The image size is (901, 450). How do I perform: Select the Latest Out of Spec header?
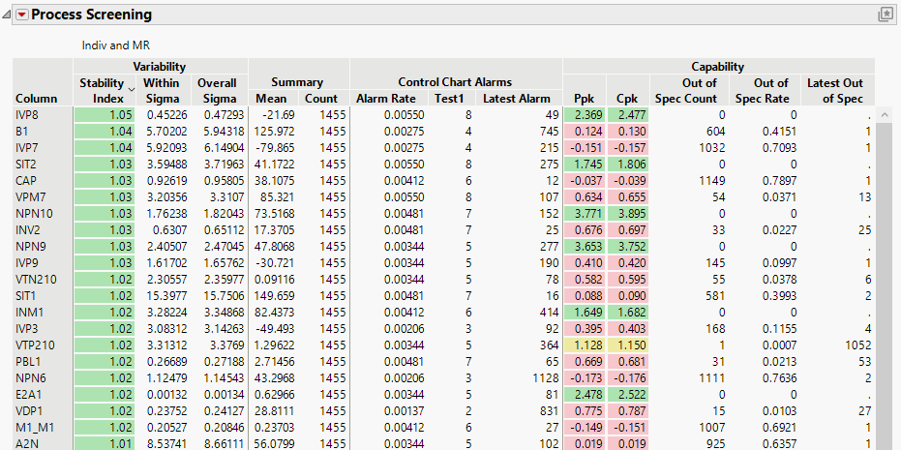click(x=835, y=90)
